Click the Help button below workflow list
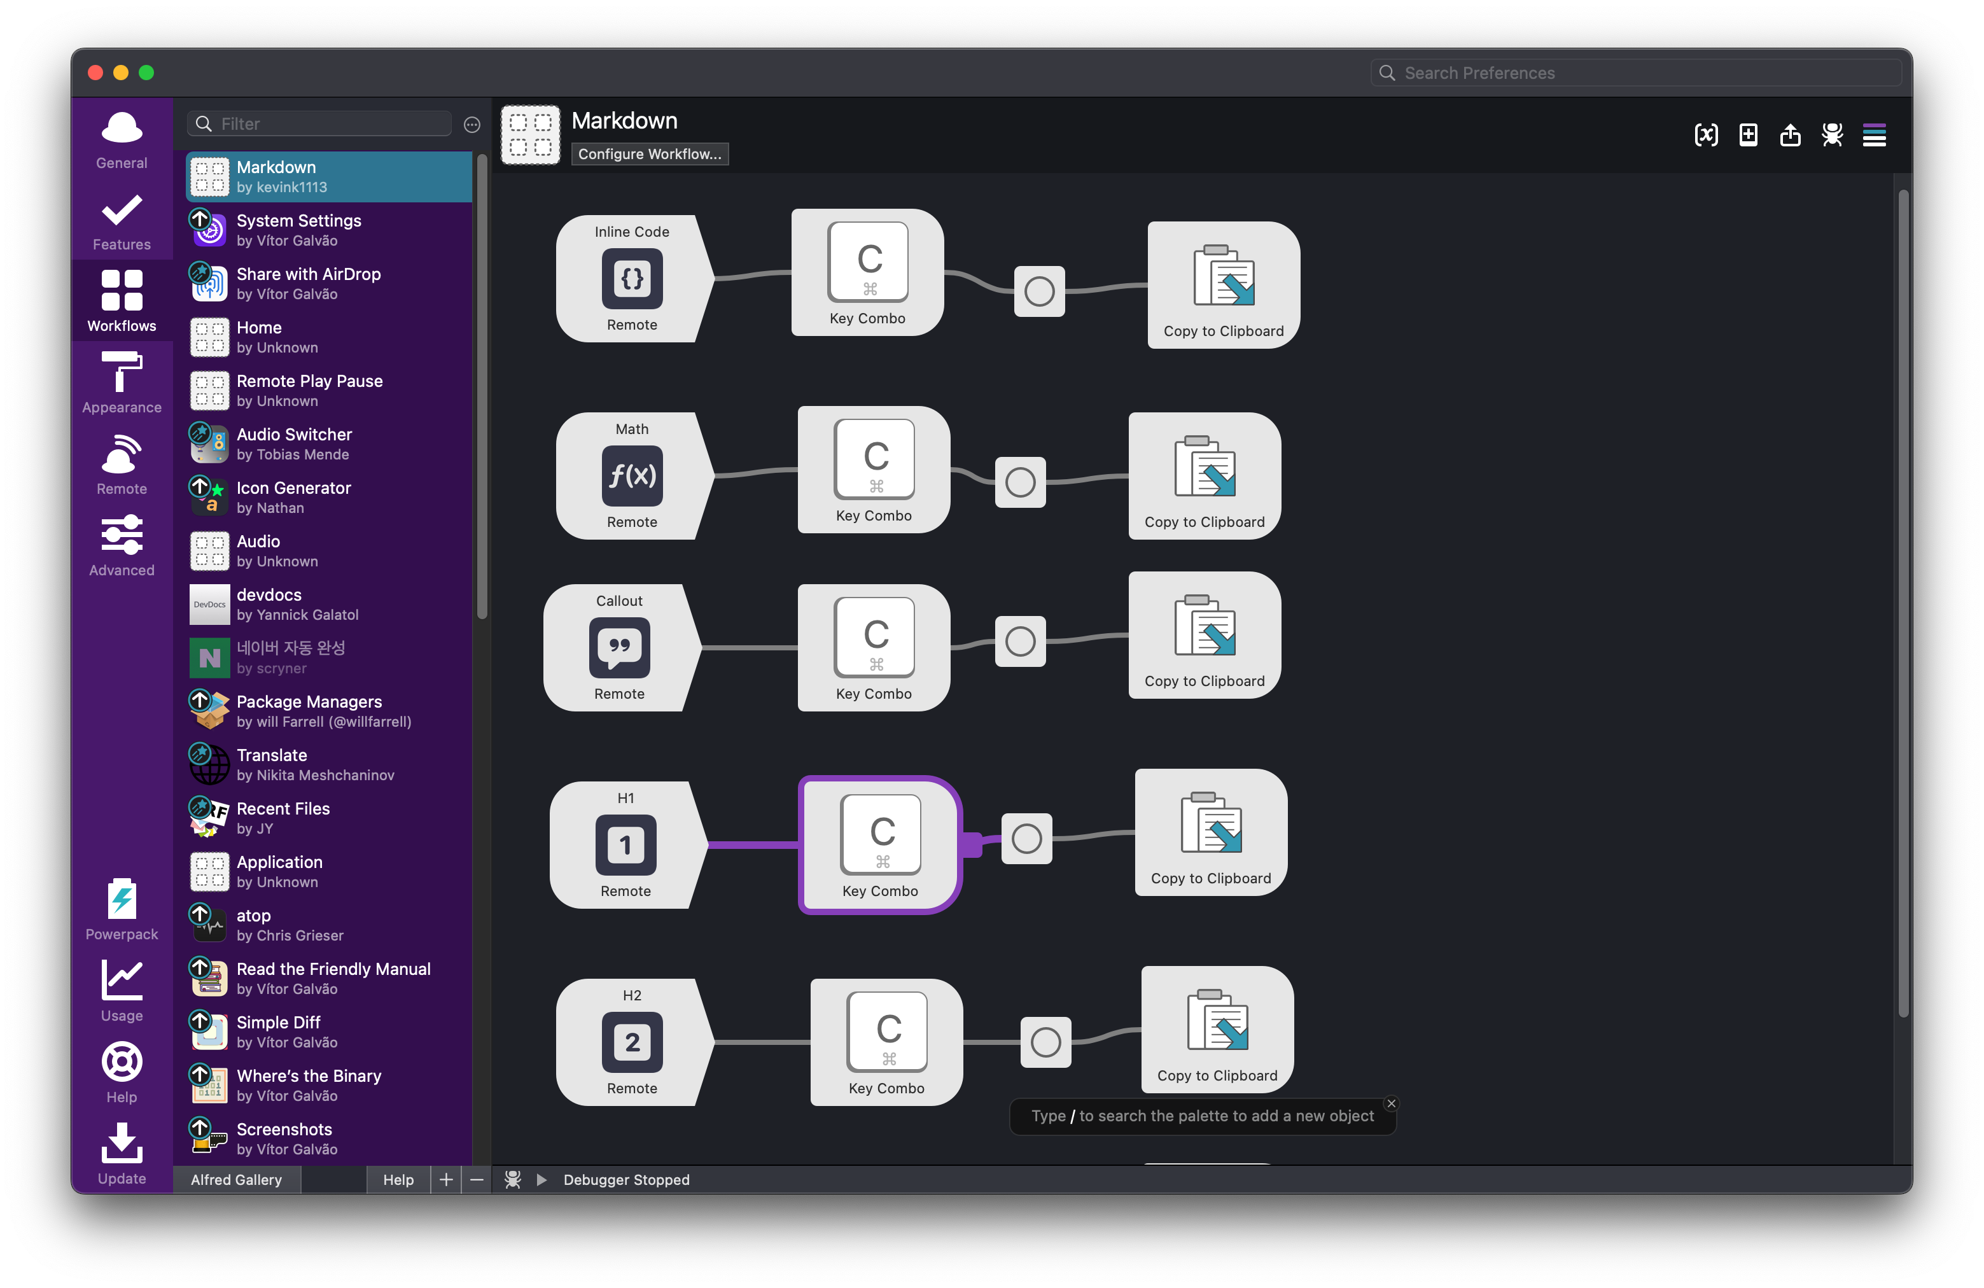This screenshot has height=1288, width=1984. coord(398,1180)
